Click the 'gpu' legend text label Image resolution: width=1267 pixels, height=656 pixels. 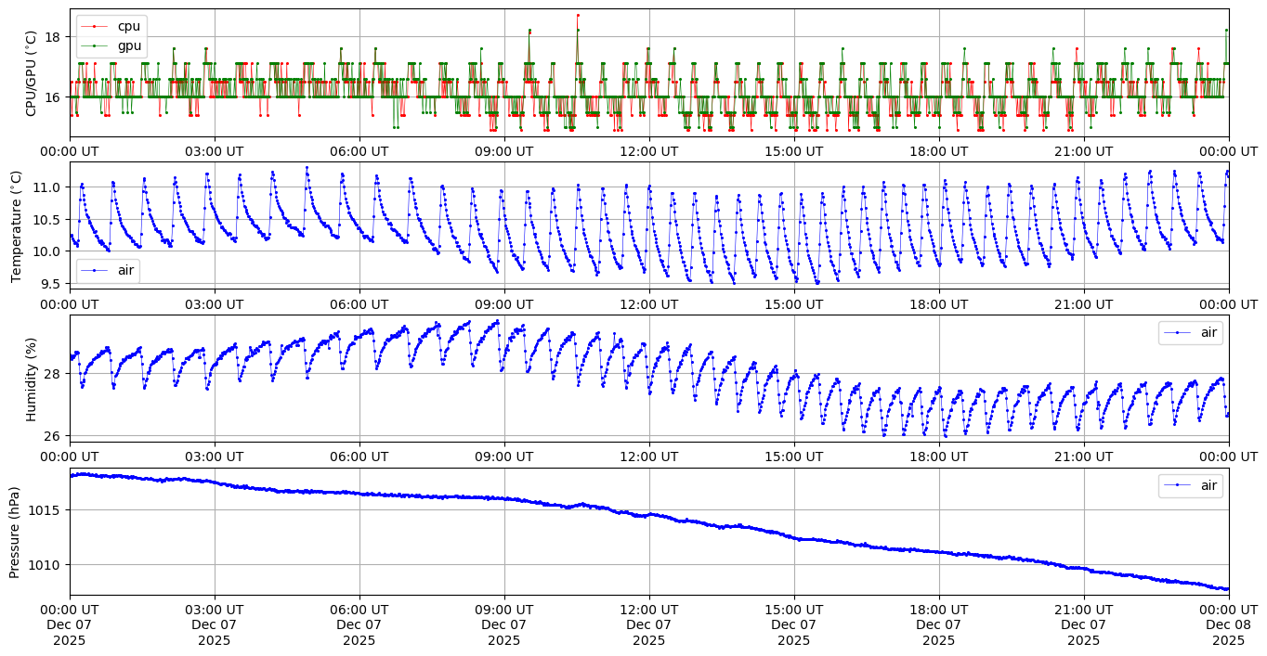pyautogui.click(x=129, y=45)
